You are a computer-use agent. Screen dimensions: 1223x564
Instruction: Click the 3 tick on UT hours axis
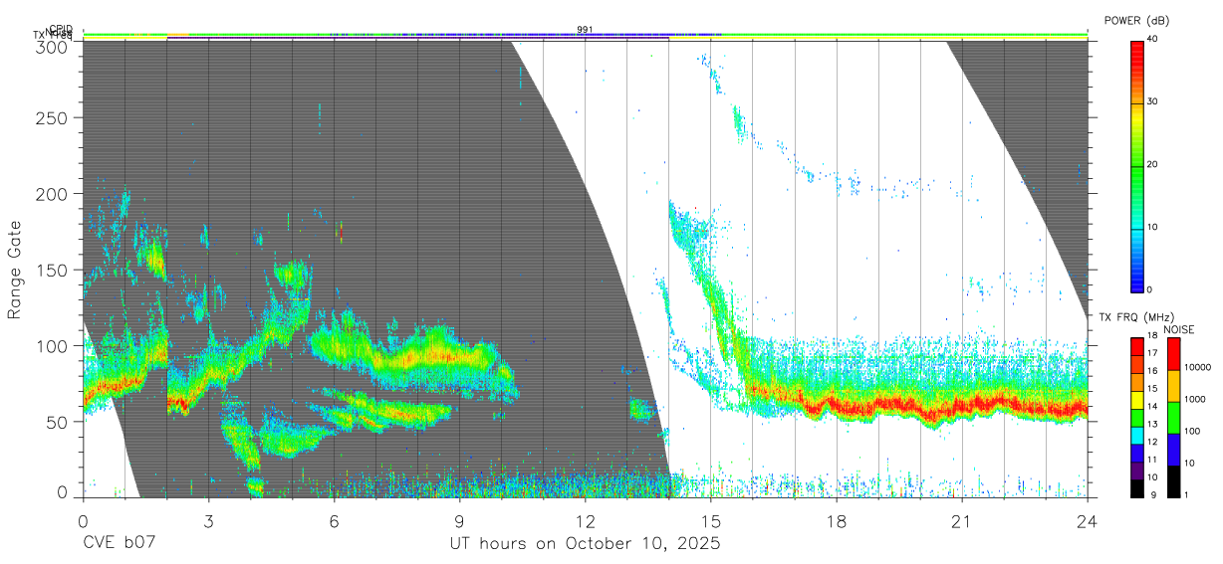tap(208, 520)
